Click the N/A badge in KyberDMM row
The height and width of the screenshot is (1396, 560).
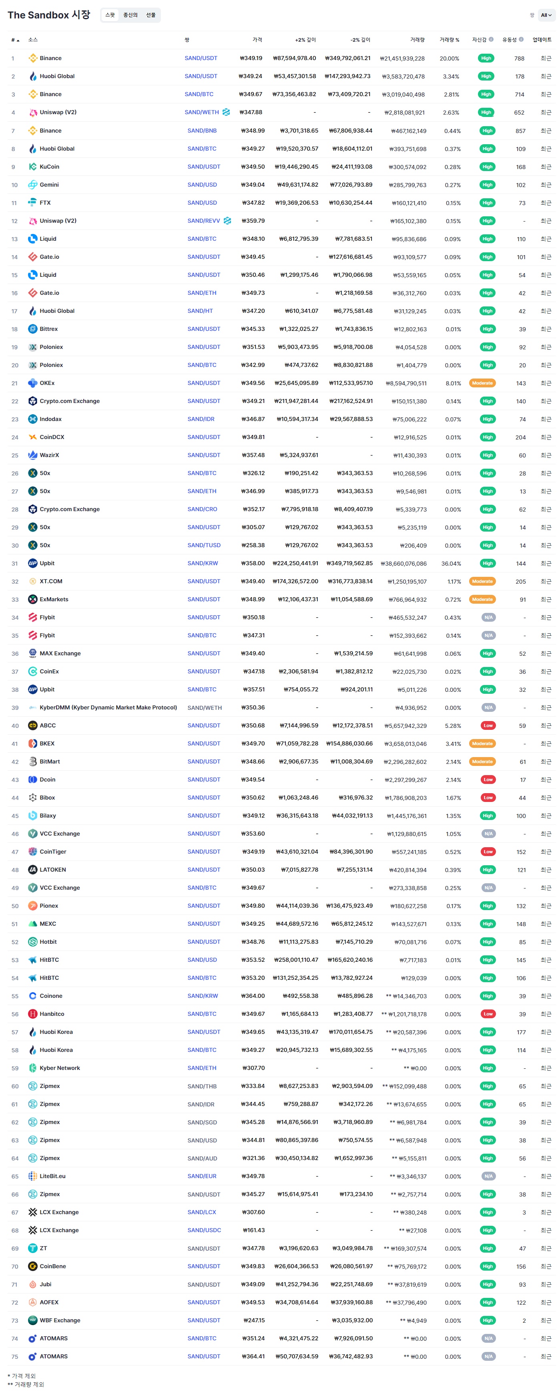[x=488, y=708]
